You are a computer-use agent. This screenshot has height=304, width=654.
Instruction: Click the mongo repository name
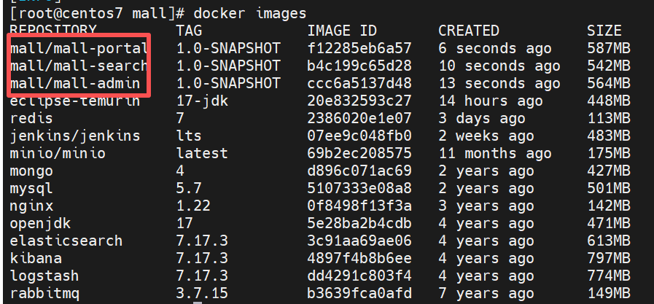(x=31, y=171)
